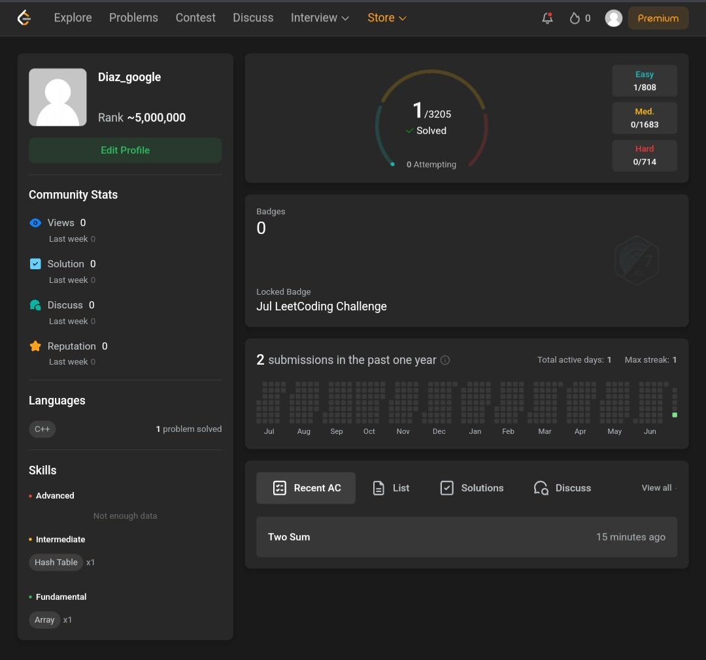
Task: Open the Two Sum recent submission
Action: click(467, 537)
